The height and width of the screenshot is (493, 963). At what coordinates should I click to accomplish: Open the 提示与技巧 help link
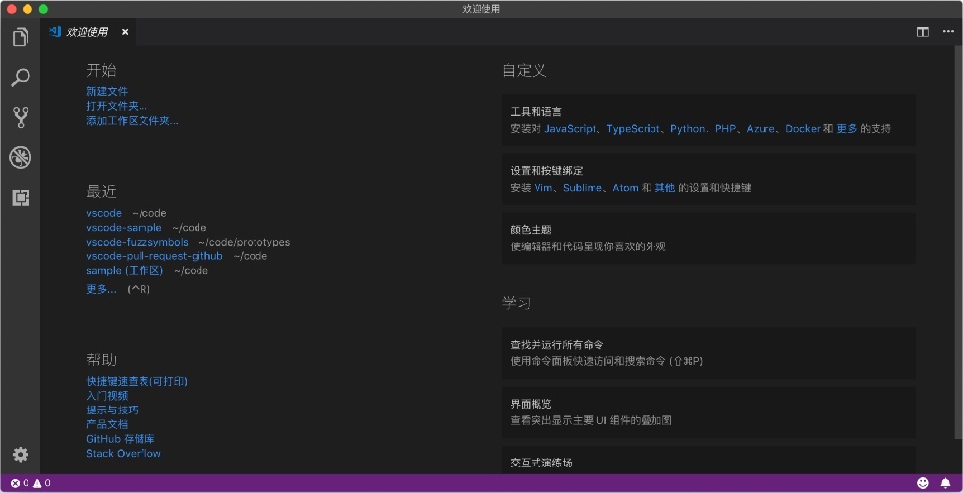coord(112,411)
